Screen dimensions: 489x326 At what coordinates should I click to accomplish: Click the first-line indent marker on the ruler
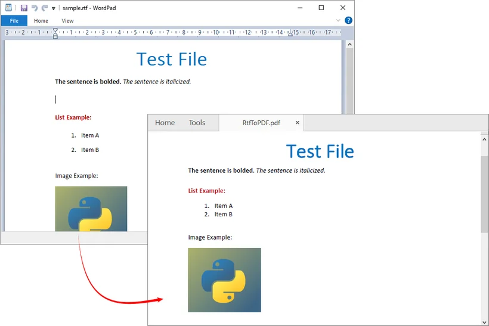[55, 30]
